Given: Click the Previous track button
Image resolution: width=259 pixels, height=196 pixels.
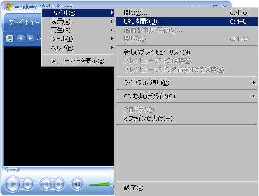Looking at the screenshot, I should tap(46, 184).
